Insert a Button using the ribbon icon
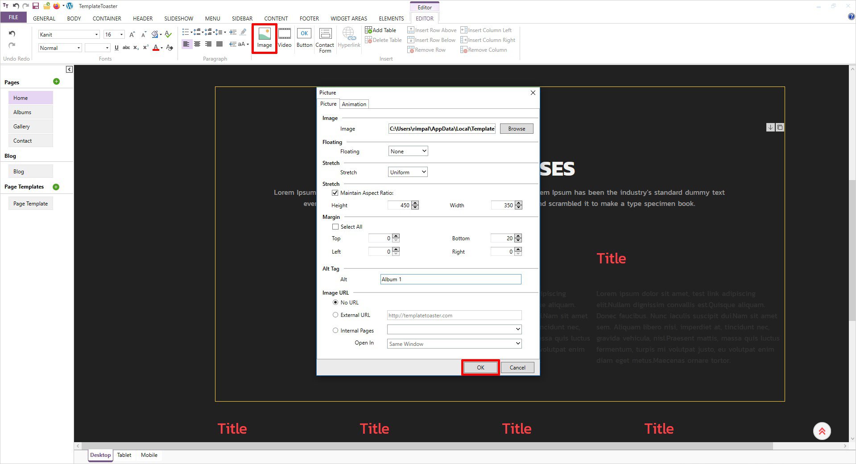 pos(304,38)
